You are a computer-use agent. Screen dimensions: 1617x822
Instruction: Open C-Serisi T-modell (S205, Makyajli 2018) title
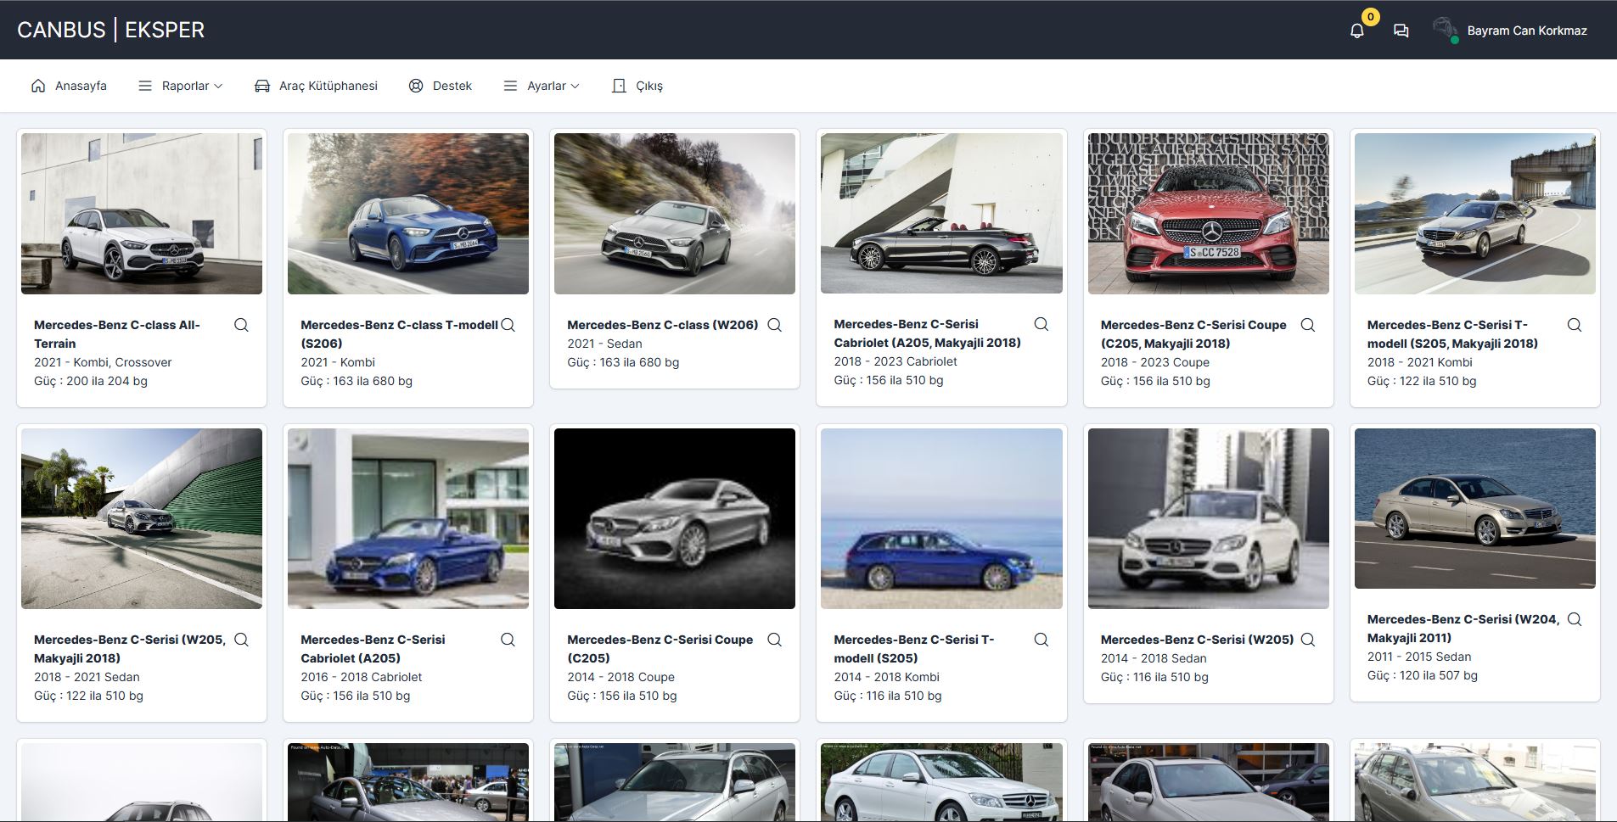point(1452,334)
